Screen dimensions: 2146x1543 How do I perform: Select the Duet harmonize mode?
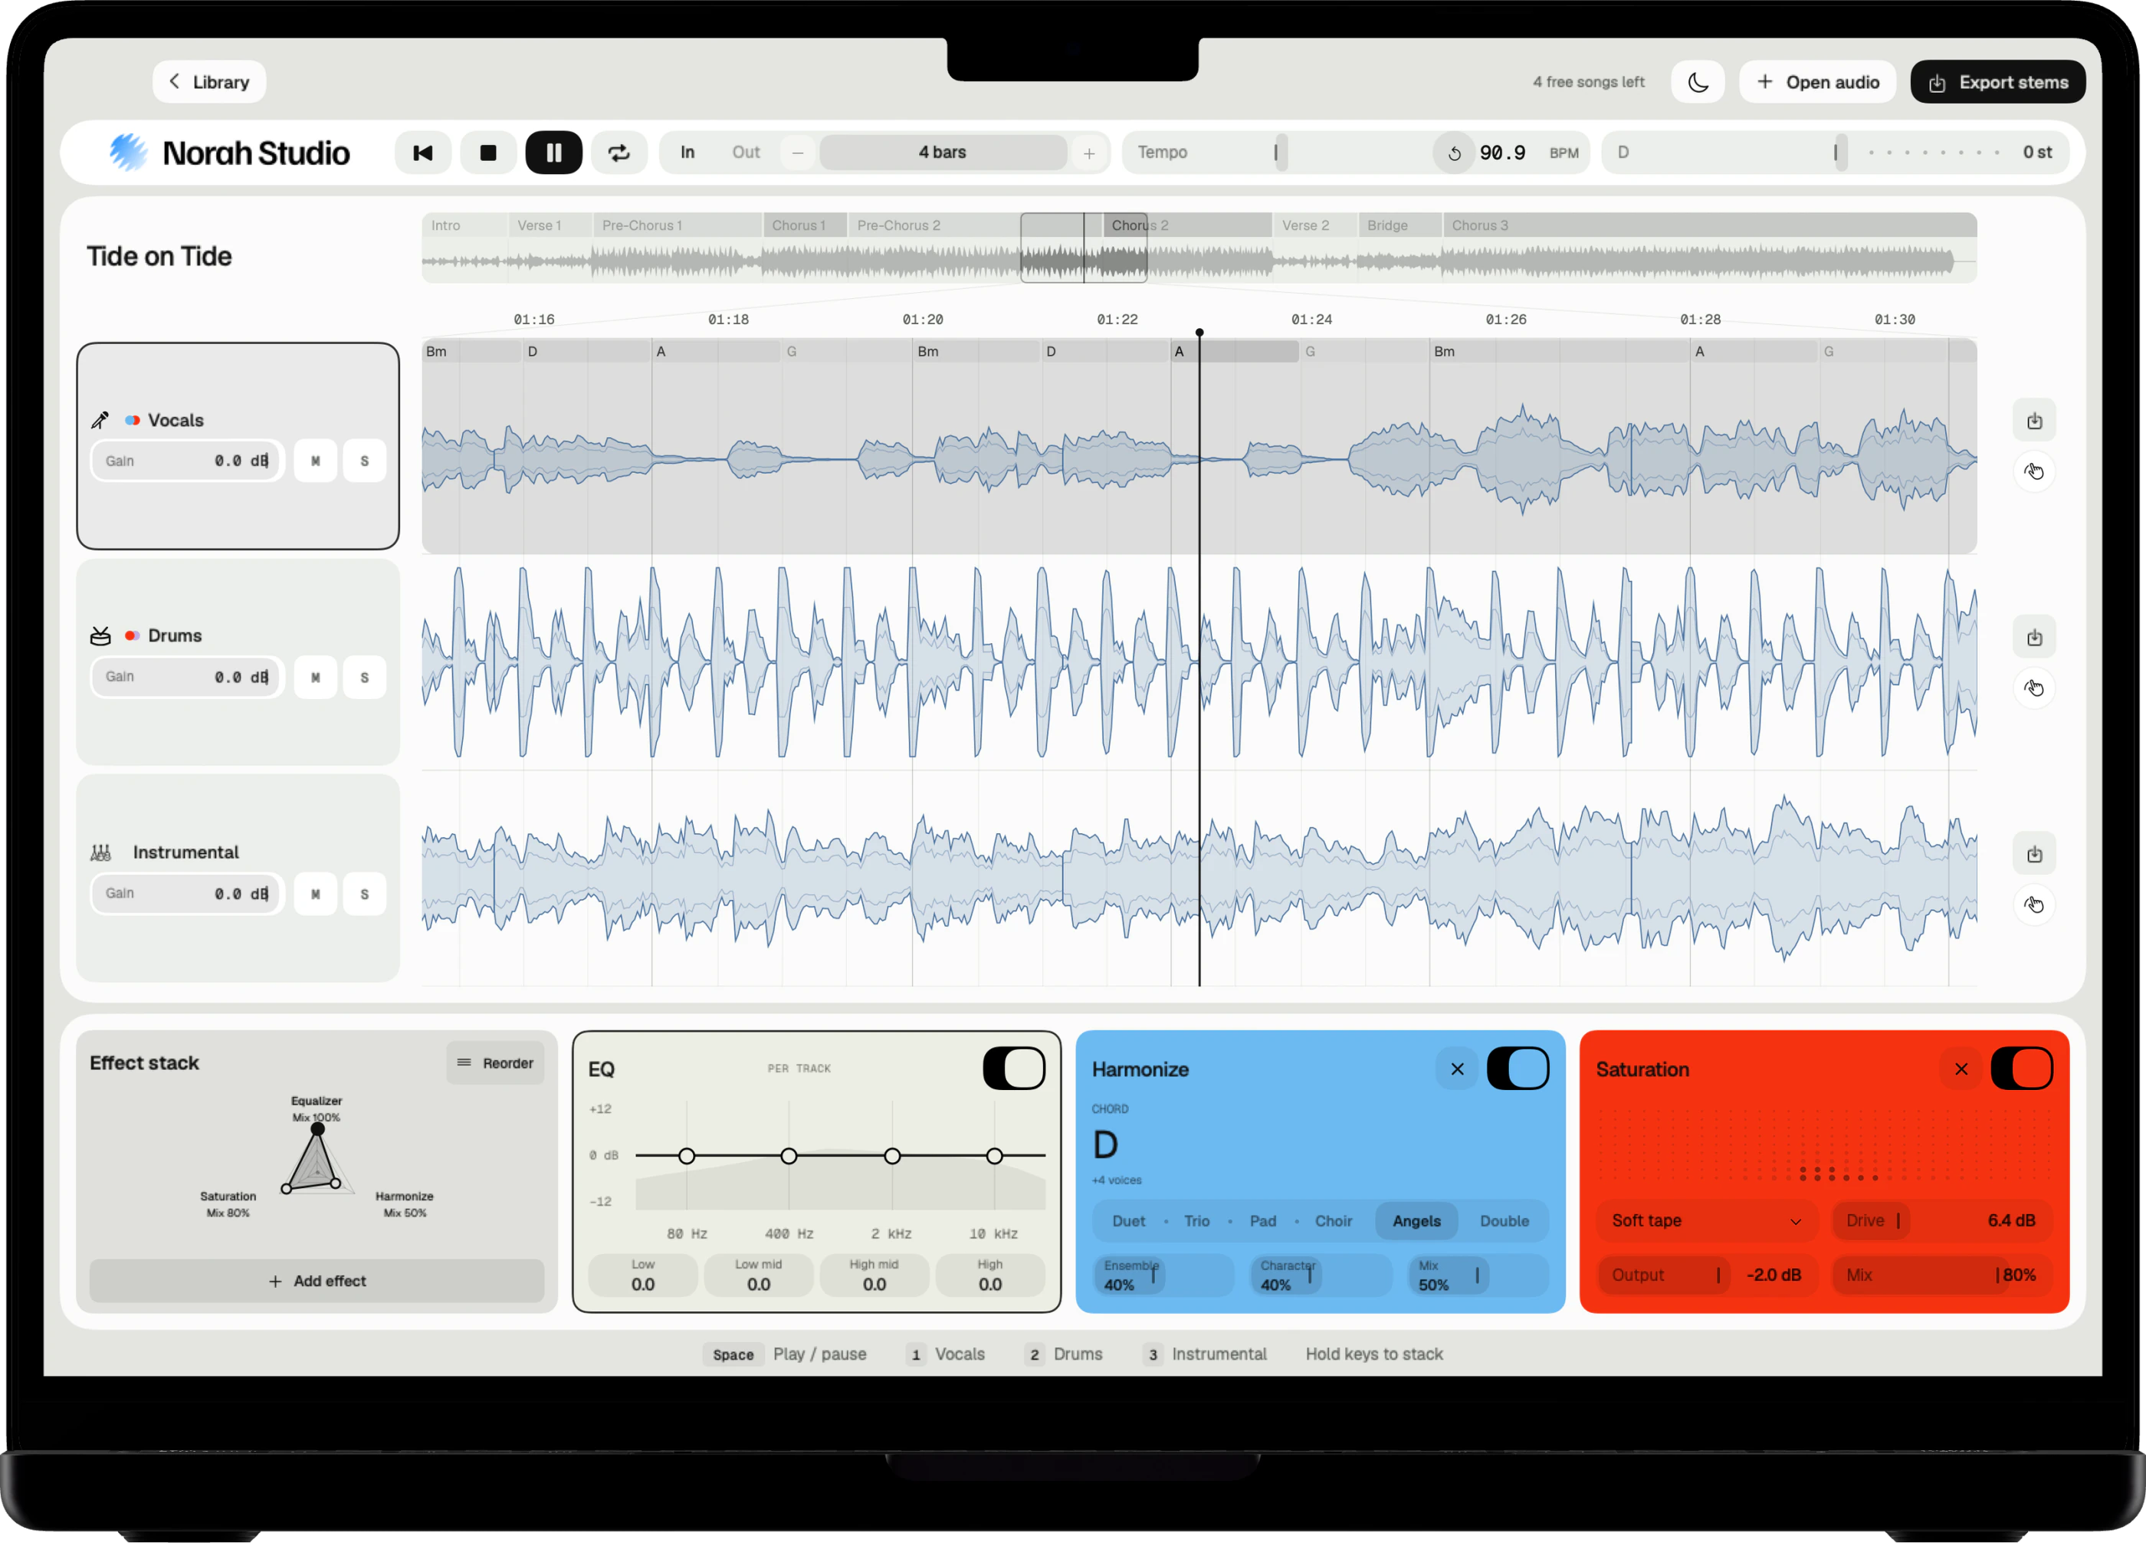(x=1128, y=1221)
